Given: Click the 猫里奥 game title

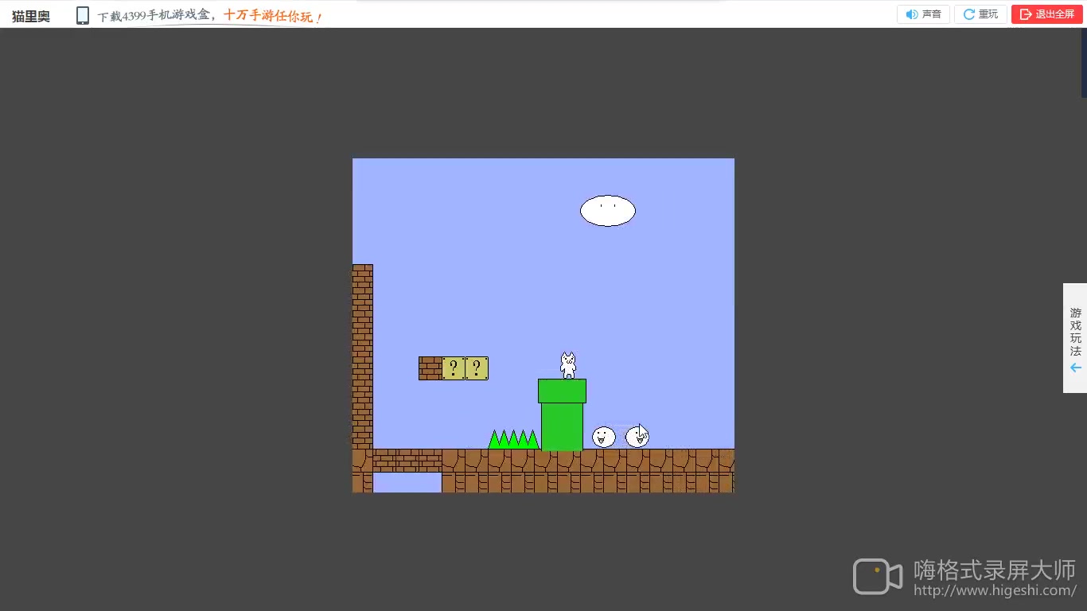Looking at the screenshot, I should click(x=31, y=16).
